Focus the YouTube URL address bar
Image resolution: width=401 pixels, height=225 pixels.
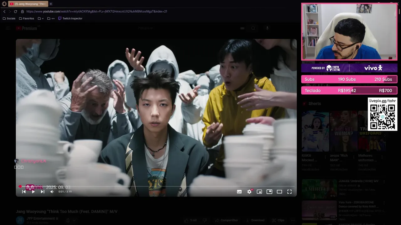[x=97, y=11]
